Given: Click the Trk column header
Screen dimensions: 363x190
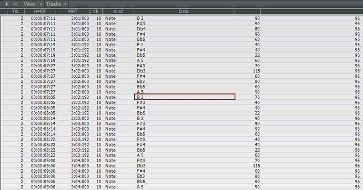Looking at the screenshot, I should [15, 12].
